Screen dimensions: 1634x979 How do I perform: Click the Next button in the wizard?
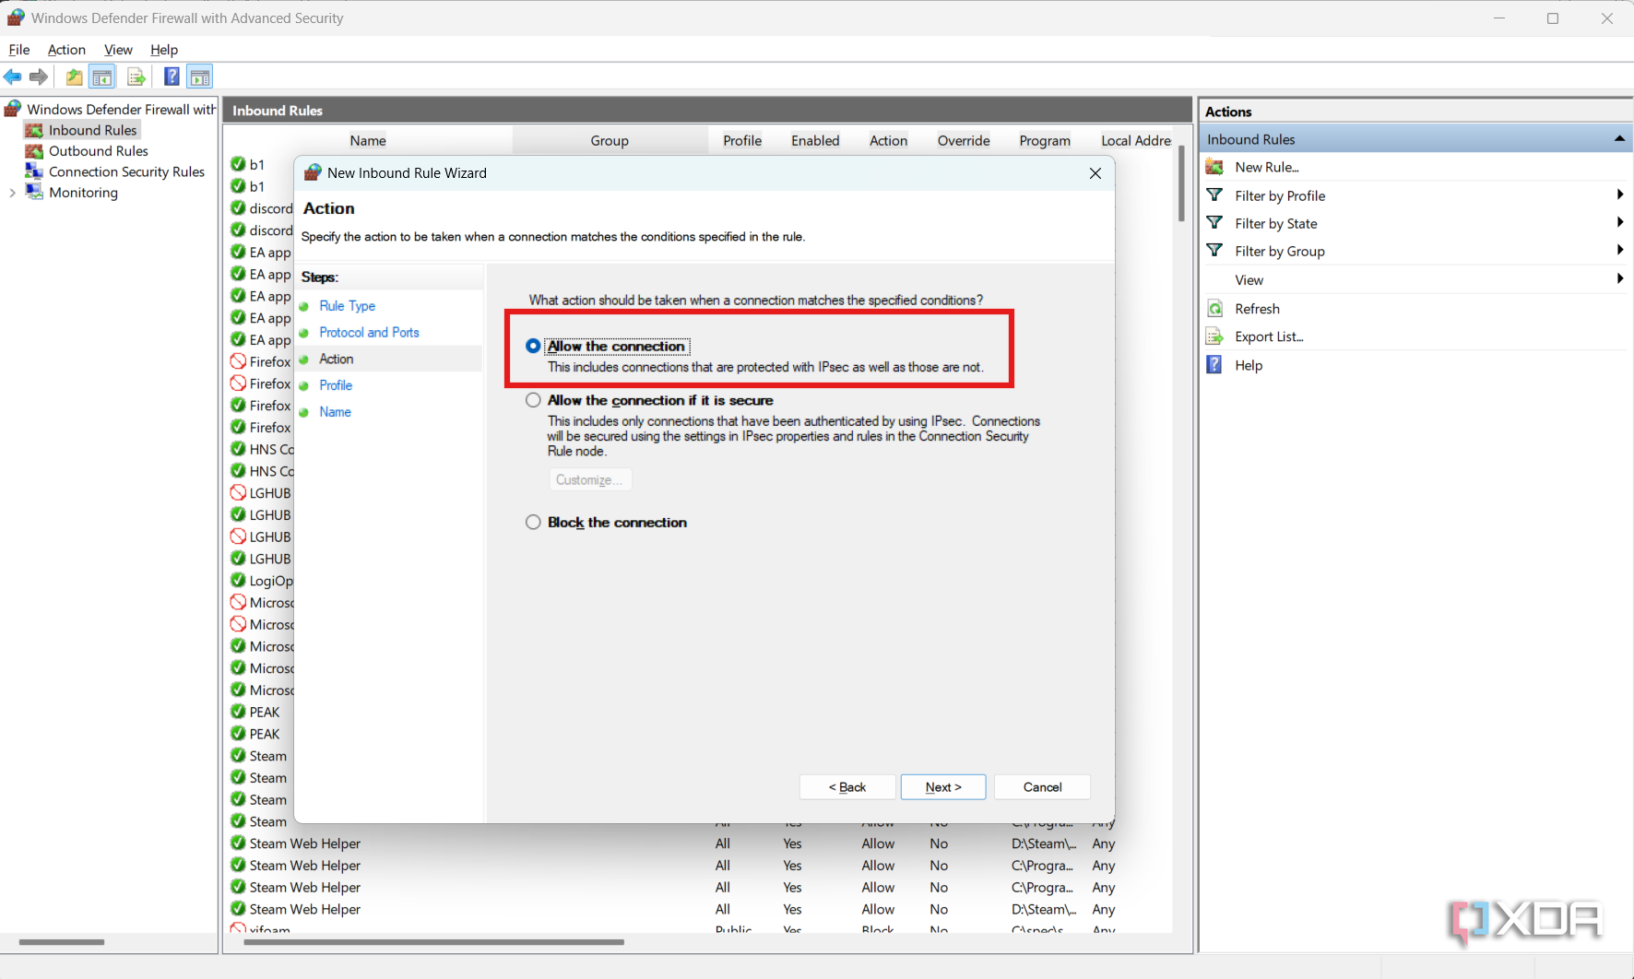(943, 787)
